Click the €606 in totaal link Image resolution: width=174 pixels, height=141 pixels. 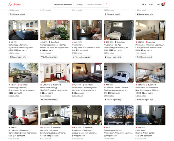click(x=14, y=96)
